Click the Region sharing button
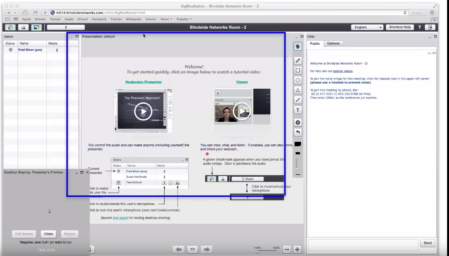449x256 pixels. point(69,234)
